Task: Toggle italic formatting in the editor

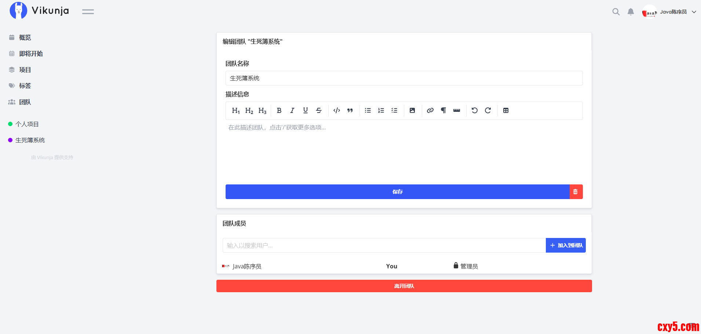Action: click(x=292, y=110)
